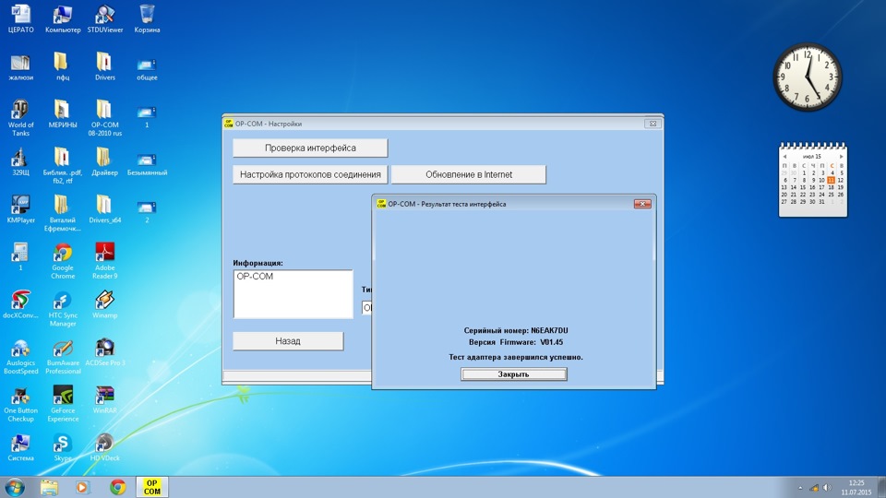Select Корзина recycle bin icon

coord(147,18)
